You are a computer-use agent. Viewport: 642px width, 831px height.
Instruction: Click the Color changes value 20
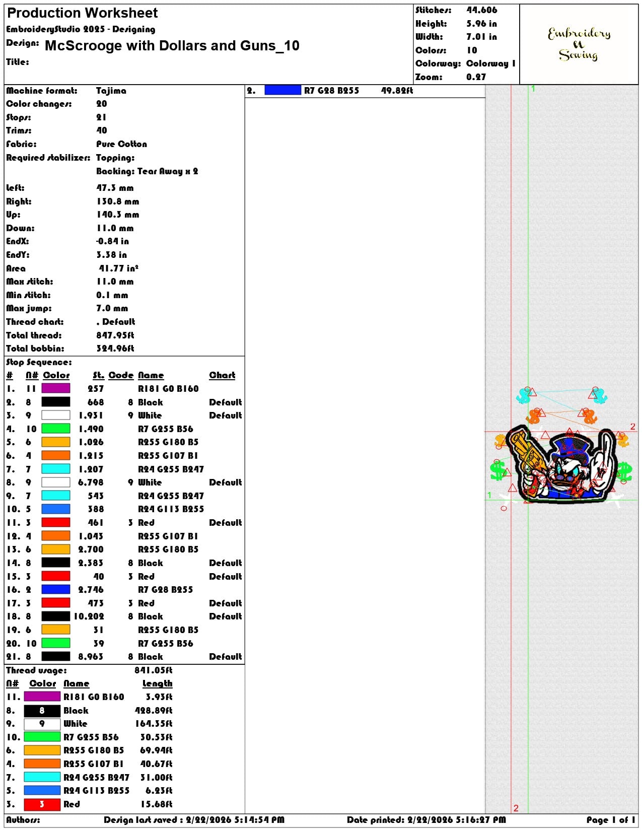102,104
